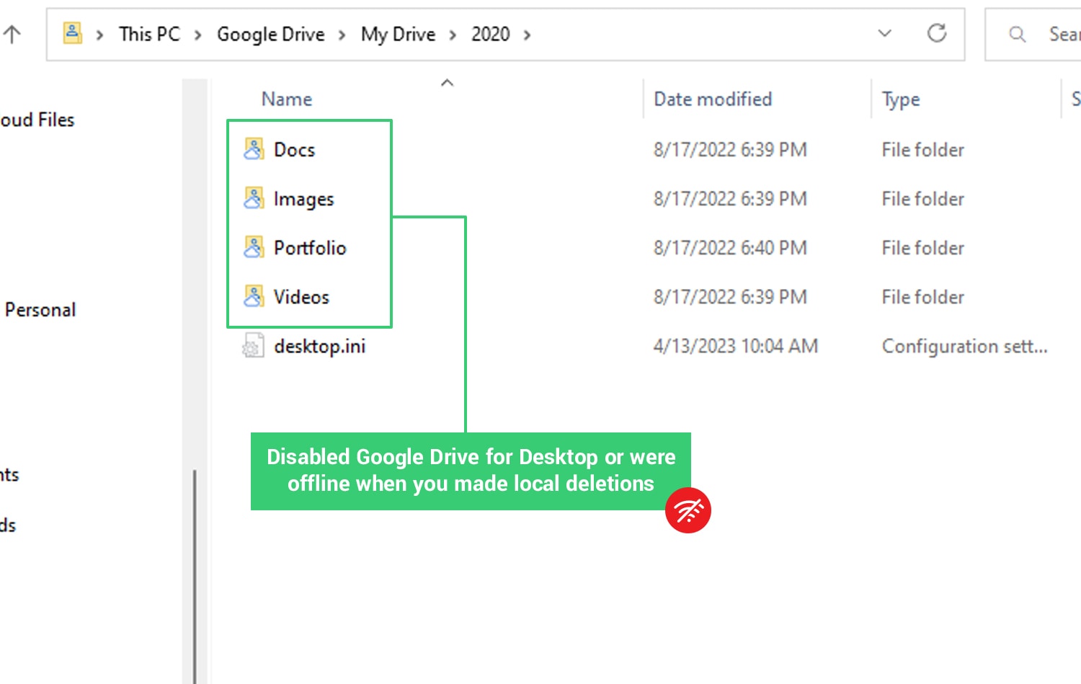Image resolution: width=1081 pixels, height=684 pixels.
Task: Navigate to Google Drive in the breadcrumb
Action: pos(270,34)
